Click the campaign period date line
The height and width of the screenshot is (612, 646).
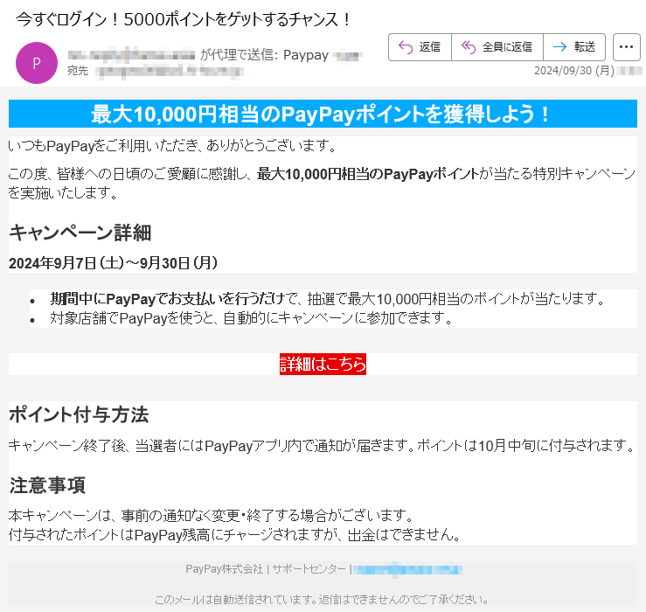113,262
